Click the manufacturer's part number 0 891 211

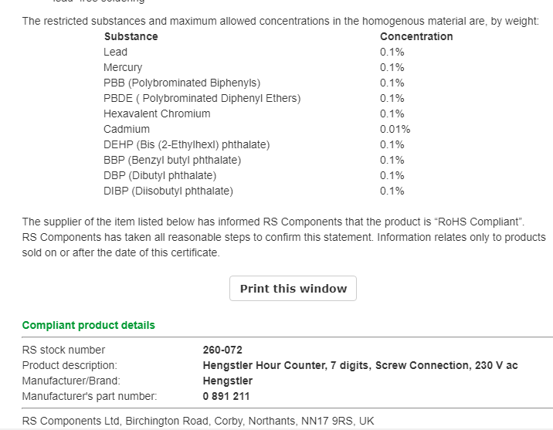(226, 396)
